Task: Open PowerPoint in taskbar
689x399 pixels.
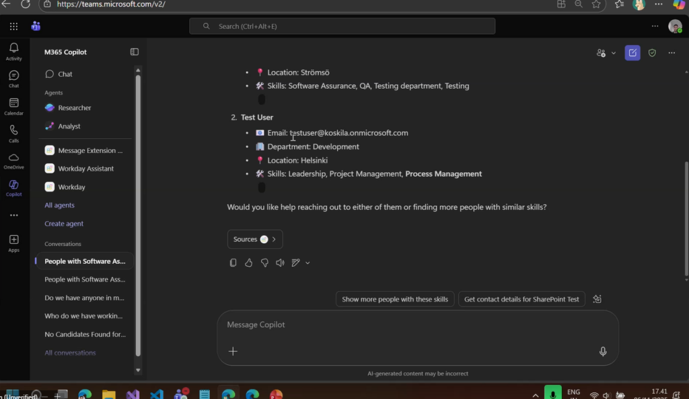Action: 276,394
